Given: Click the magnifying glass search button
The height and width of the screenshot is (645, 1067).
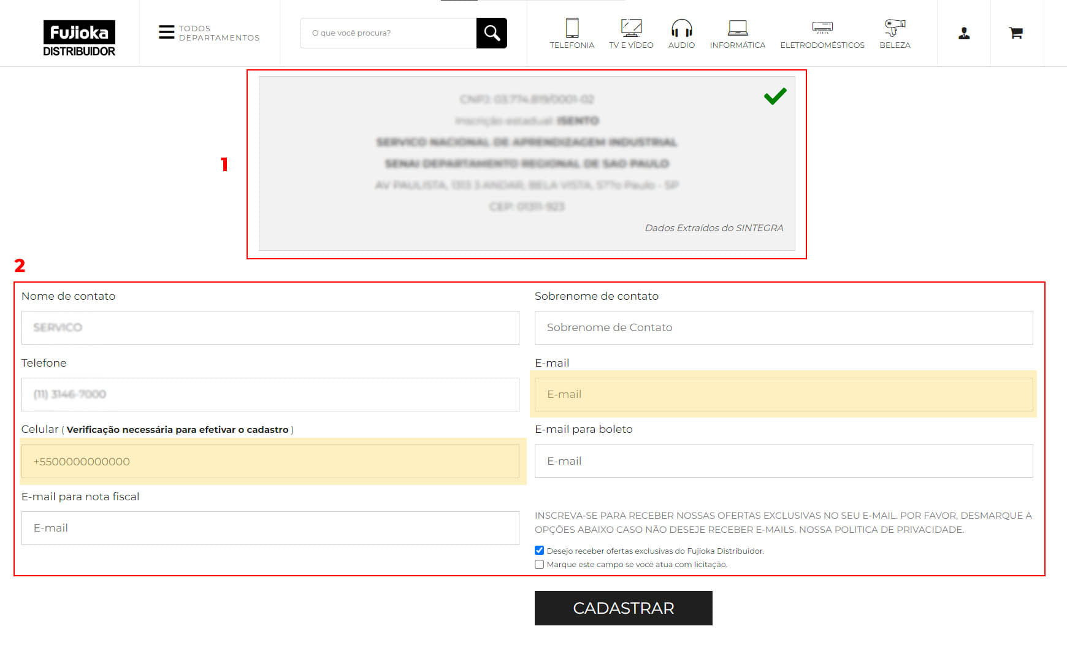Looking at the screenshot, I should pyautogui.click(x=492, y=33).
